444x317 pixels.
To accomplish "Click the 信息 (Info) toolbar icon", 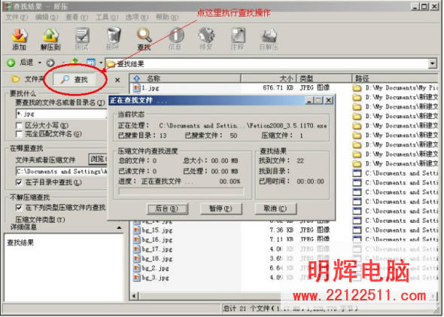I will (x=175, y=39).
